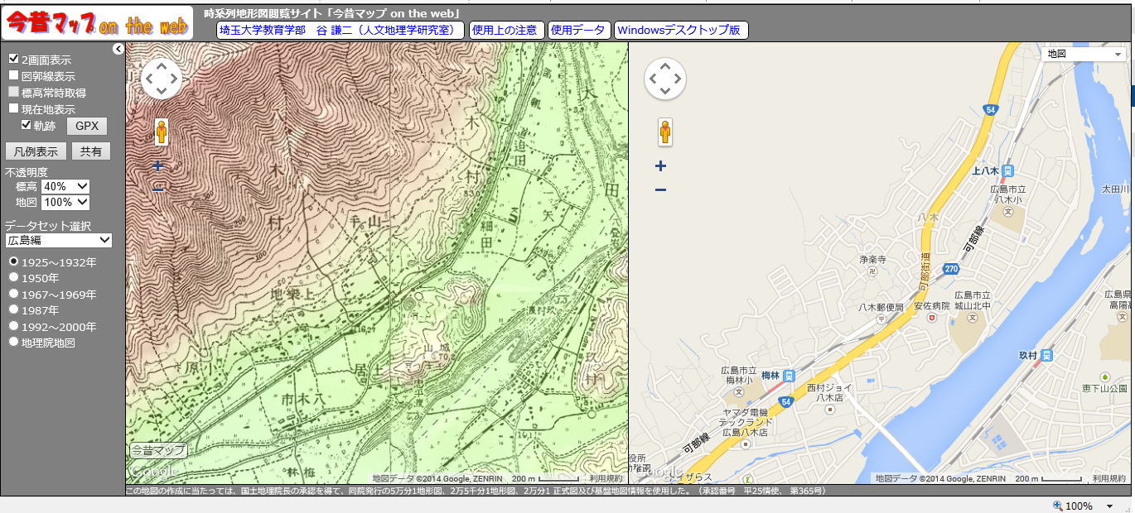The height and width of the screenshot is (513, 1135).
Task: Select the Street View pegman on the old map
Action: (x=161, y=132)
